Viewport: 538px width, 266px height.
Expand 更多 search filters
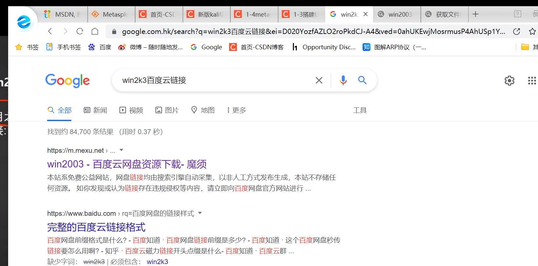tap(236, 110)
